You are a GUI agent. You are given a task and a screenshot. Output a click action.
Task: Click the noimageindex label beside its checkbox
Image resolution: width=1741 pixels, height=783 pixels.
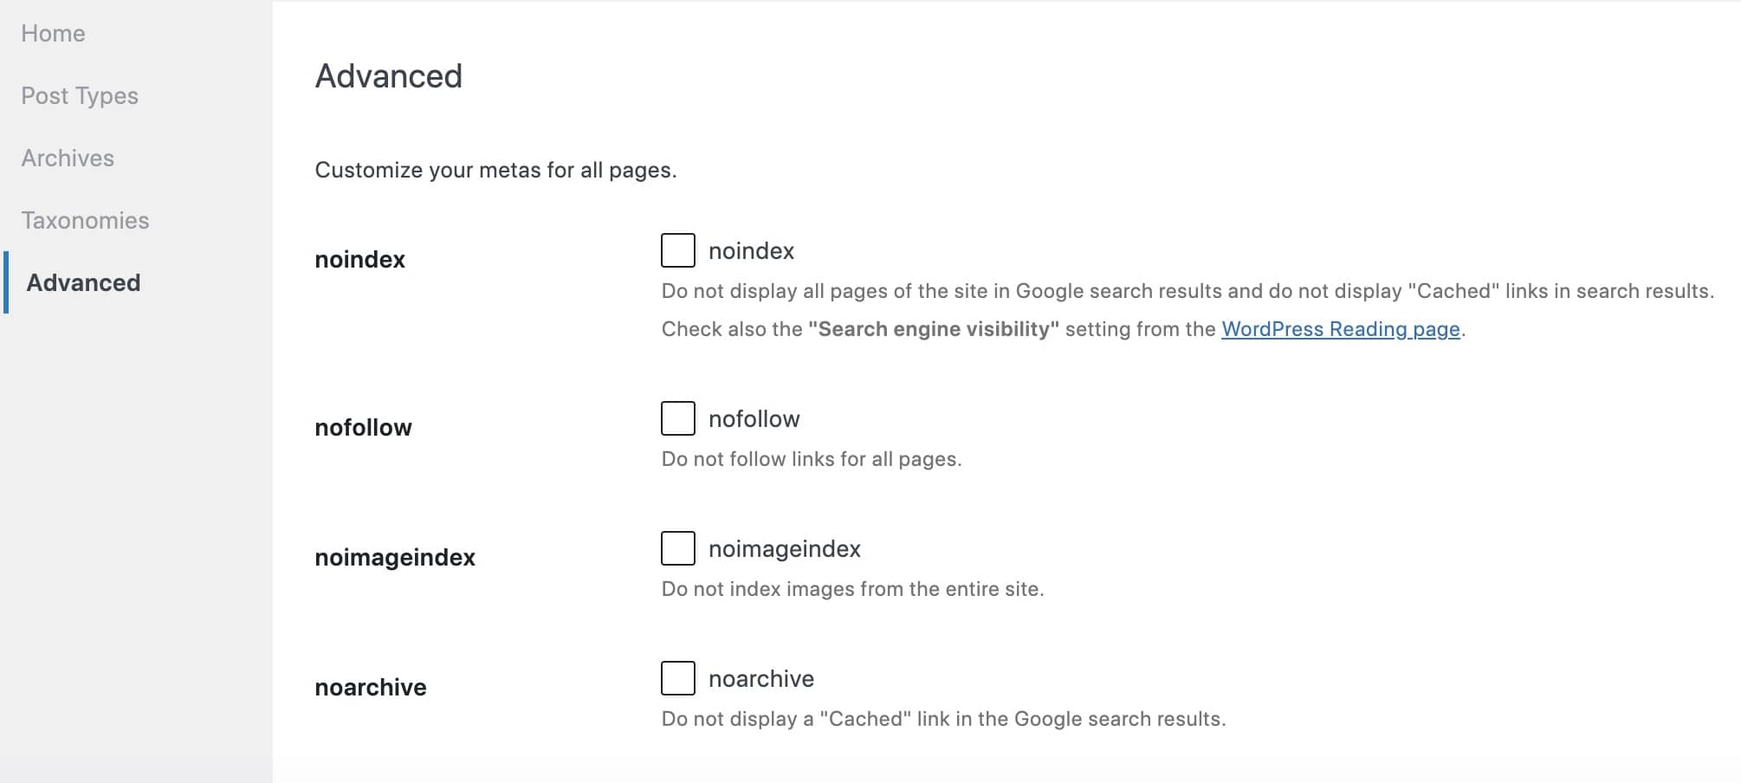click(x=784, y=549)
